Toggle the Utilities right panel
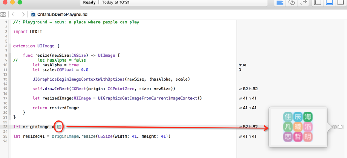This screenshot has width=347, height=158. pos(341,3)
